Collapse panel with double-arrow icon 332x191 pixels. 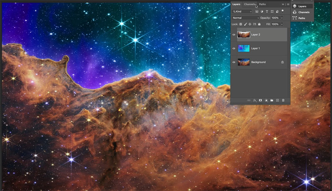pyautogui.click(x=283, y=4)
